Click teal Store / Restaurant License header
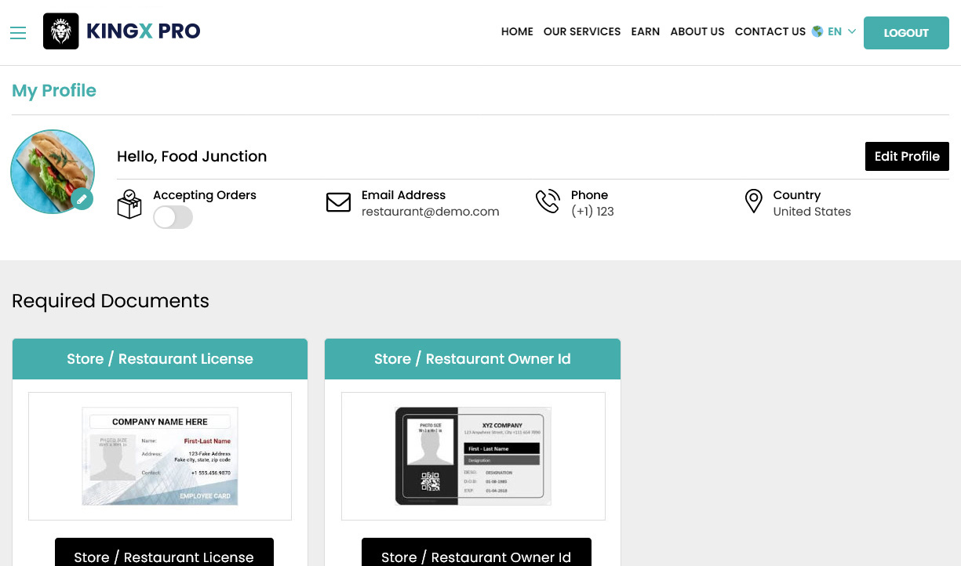Viewport: 961px width, 566px height. tap(160, 359)
